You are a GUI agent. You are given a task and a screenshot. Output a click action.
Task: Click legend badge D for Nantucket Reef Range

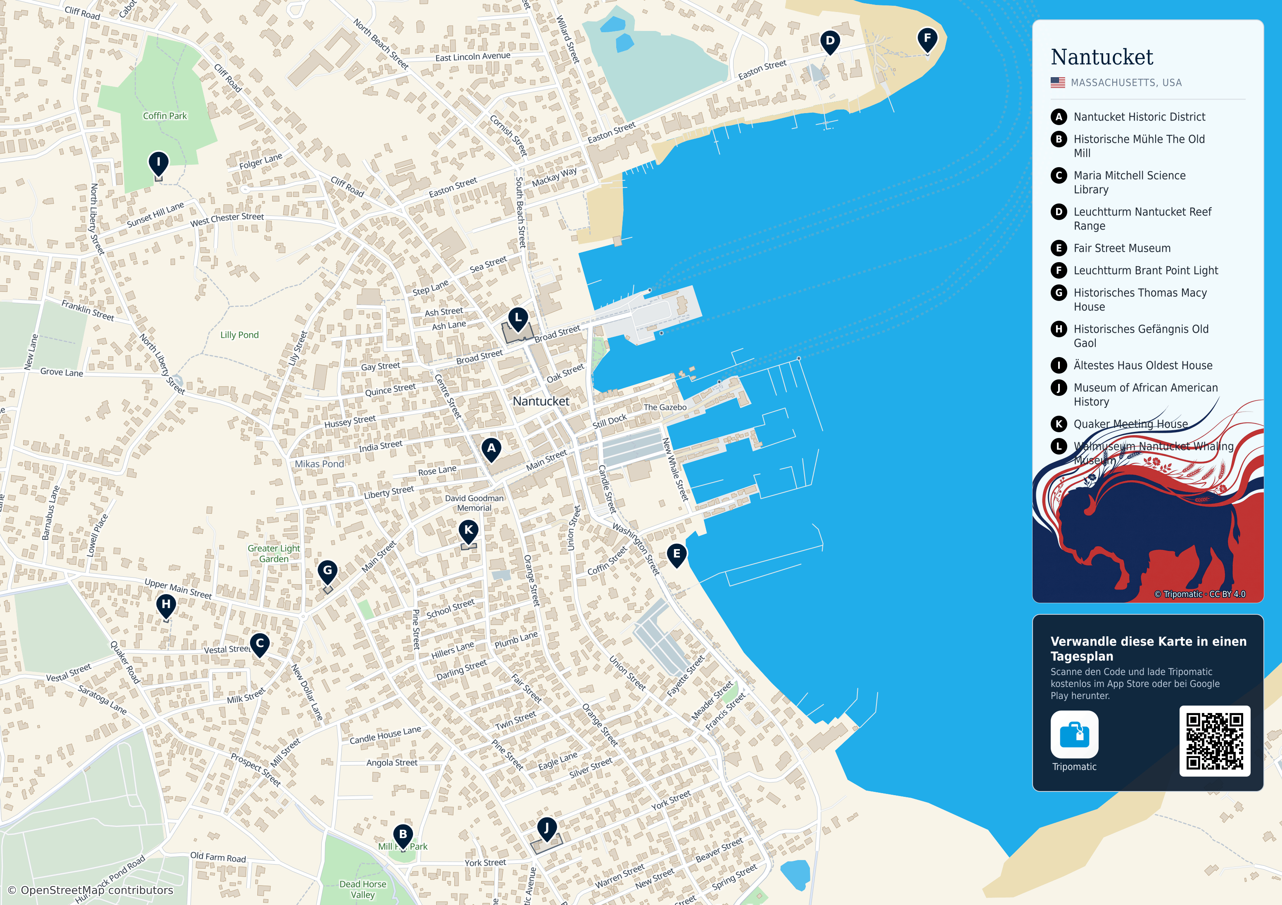click(x=1059, y=212)
